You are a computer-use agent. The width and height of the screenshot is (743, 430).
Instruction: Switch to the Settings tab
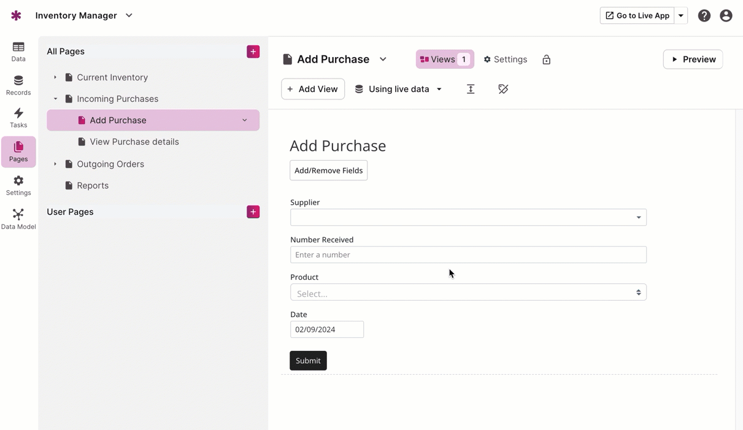[x=506, y=60]
